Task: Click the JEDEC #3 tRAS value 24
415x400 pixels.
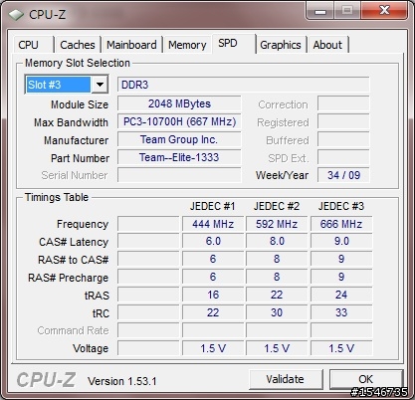Action: pyautogui.click(x=341, y=295)
